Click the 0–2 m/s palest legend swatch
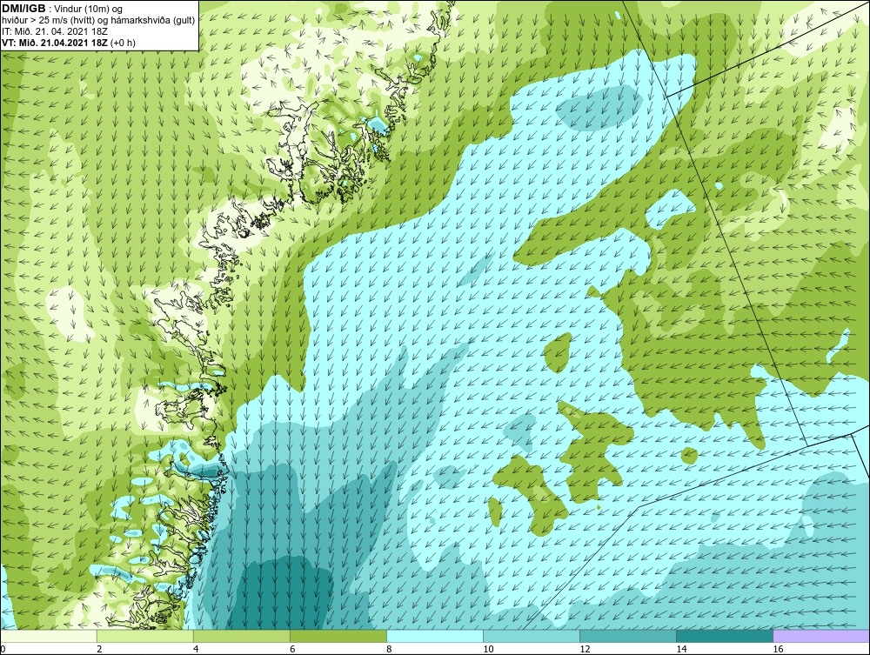The width and height of the screenshot is (870, 655). (49, 637)
